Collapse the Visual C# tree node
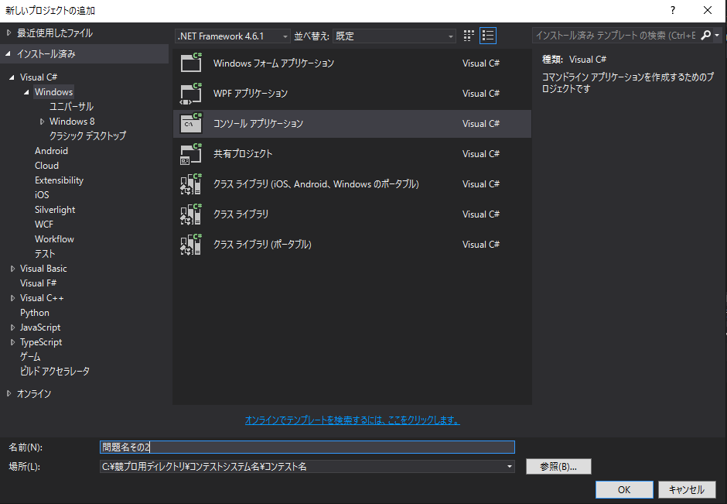This screenshot has height=504, width=727. 12,77
